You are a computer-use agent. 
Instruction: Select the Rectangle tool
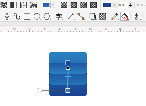[x=27, y=16]
